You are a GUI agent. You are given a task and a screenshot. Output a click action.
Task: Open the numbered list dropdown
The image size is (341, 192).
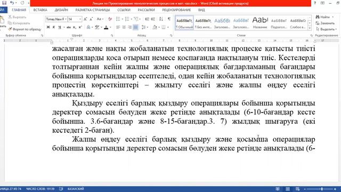click(x=131, y=19)
